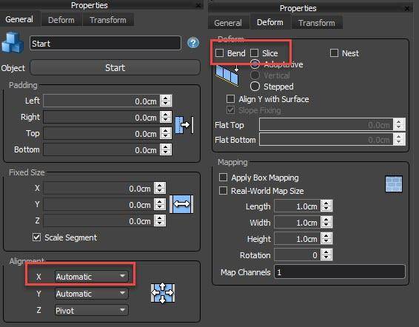This screenshot has height=327, width=419.
Task: Switch to General tab in left panel
Action: click(x=19, y=19)
